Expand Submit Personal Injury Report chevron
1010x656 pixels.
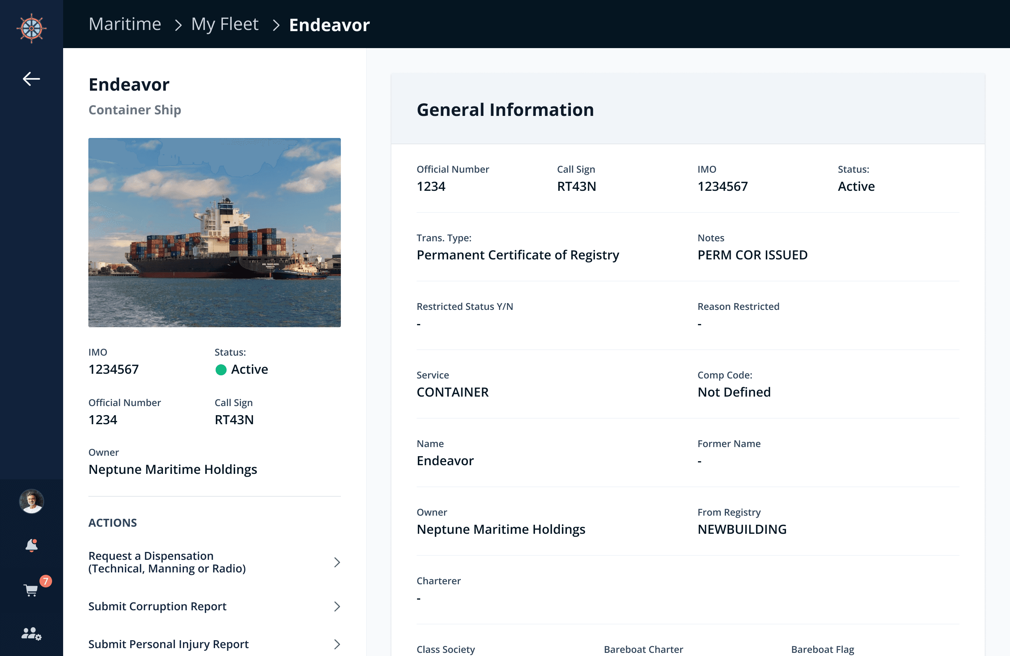(337, 644)
